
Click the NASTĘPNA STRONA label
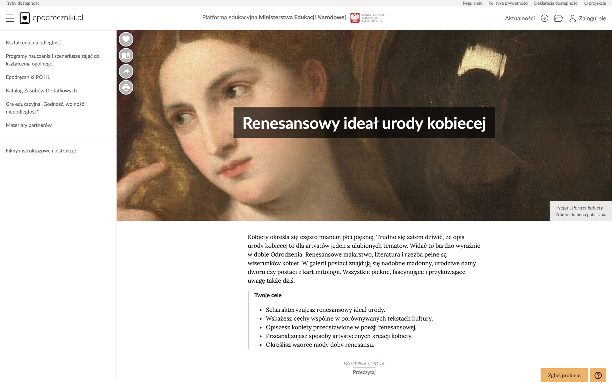pos(364,364)
